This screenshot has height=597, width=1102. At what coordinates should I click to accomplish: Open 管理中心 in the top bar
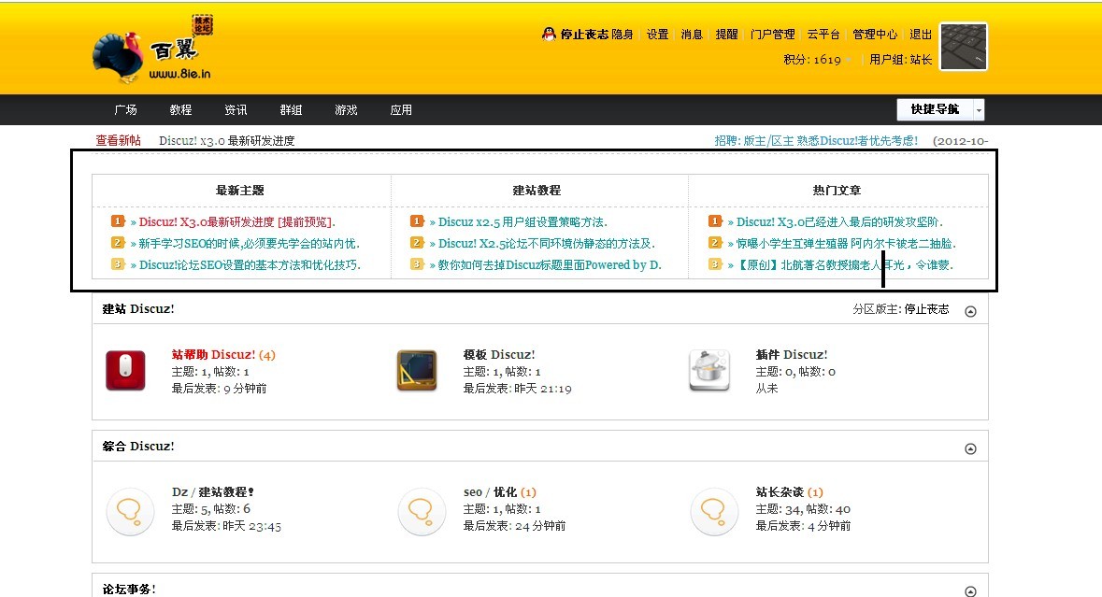875,35
